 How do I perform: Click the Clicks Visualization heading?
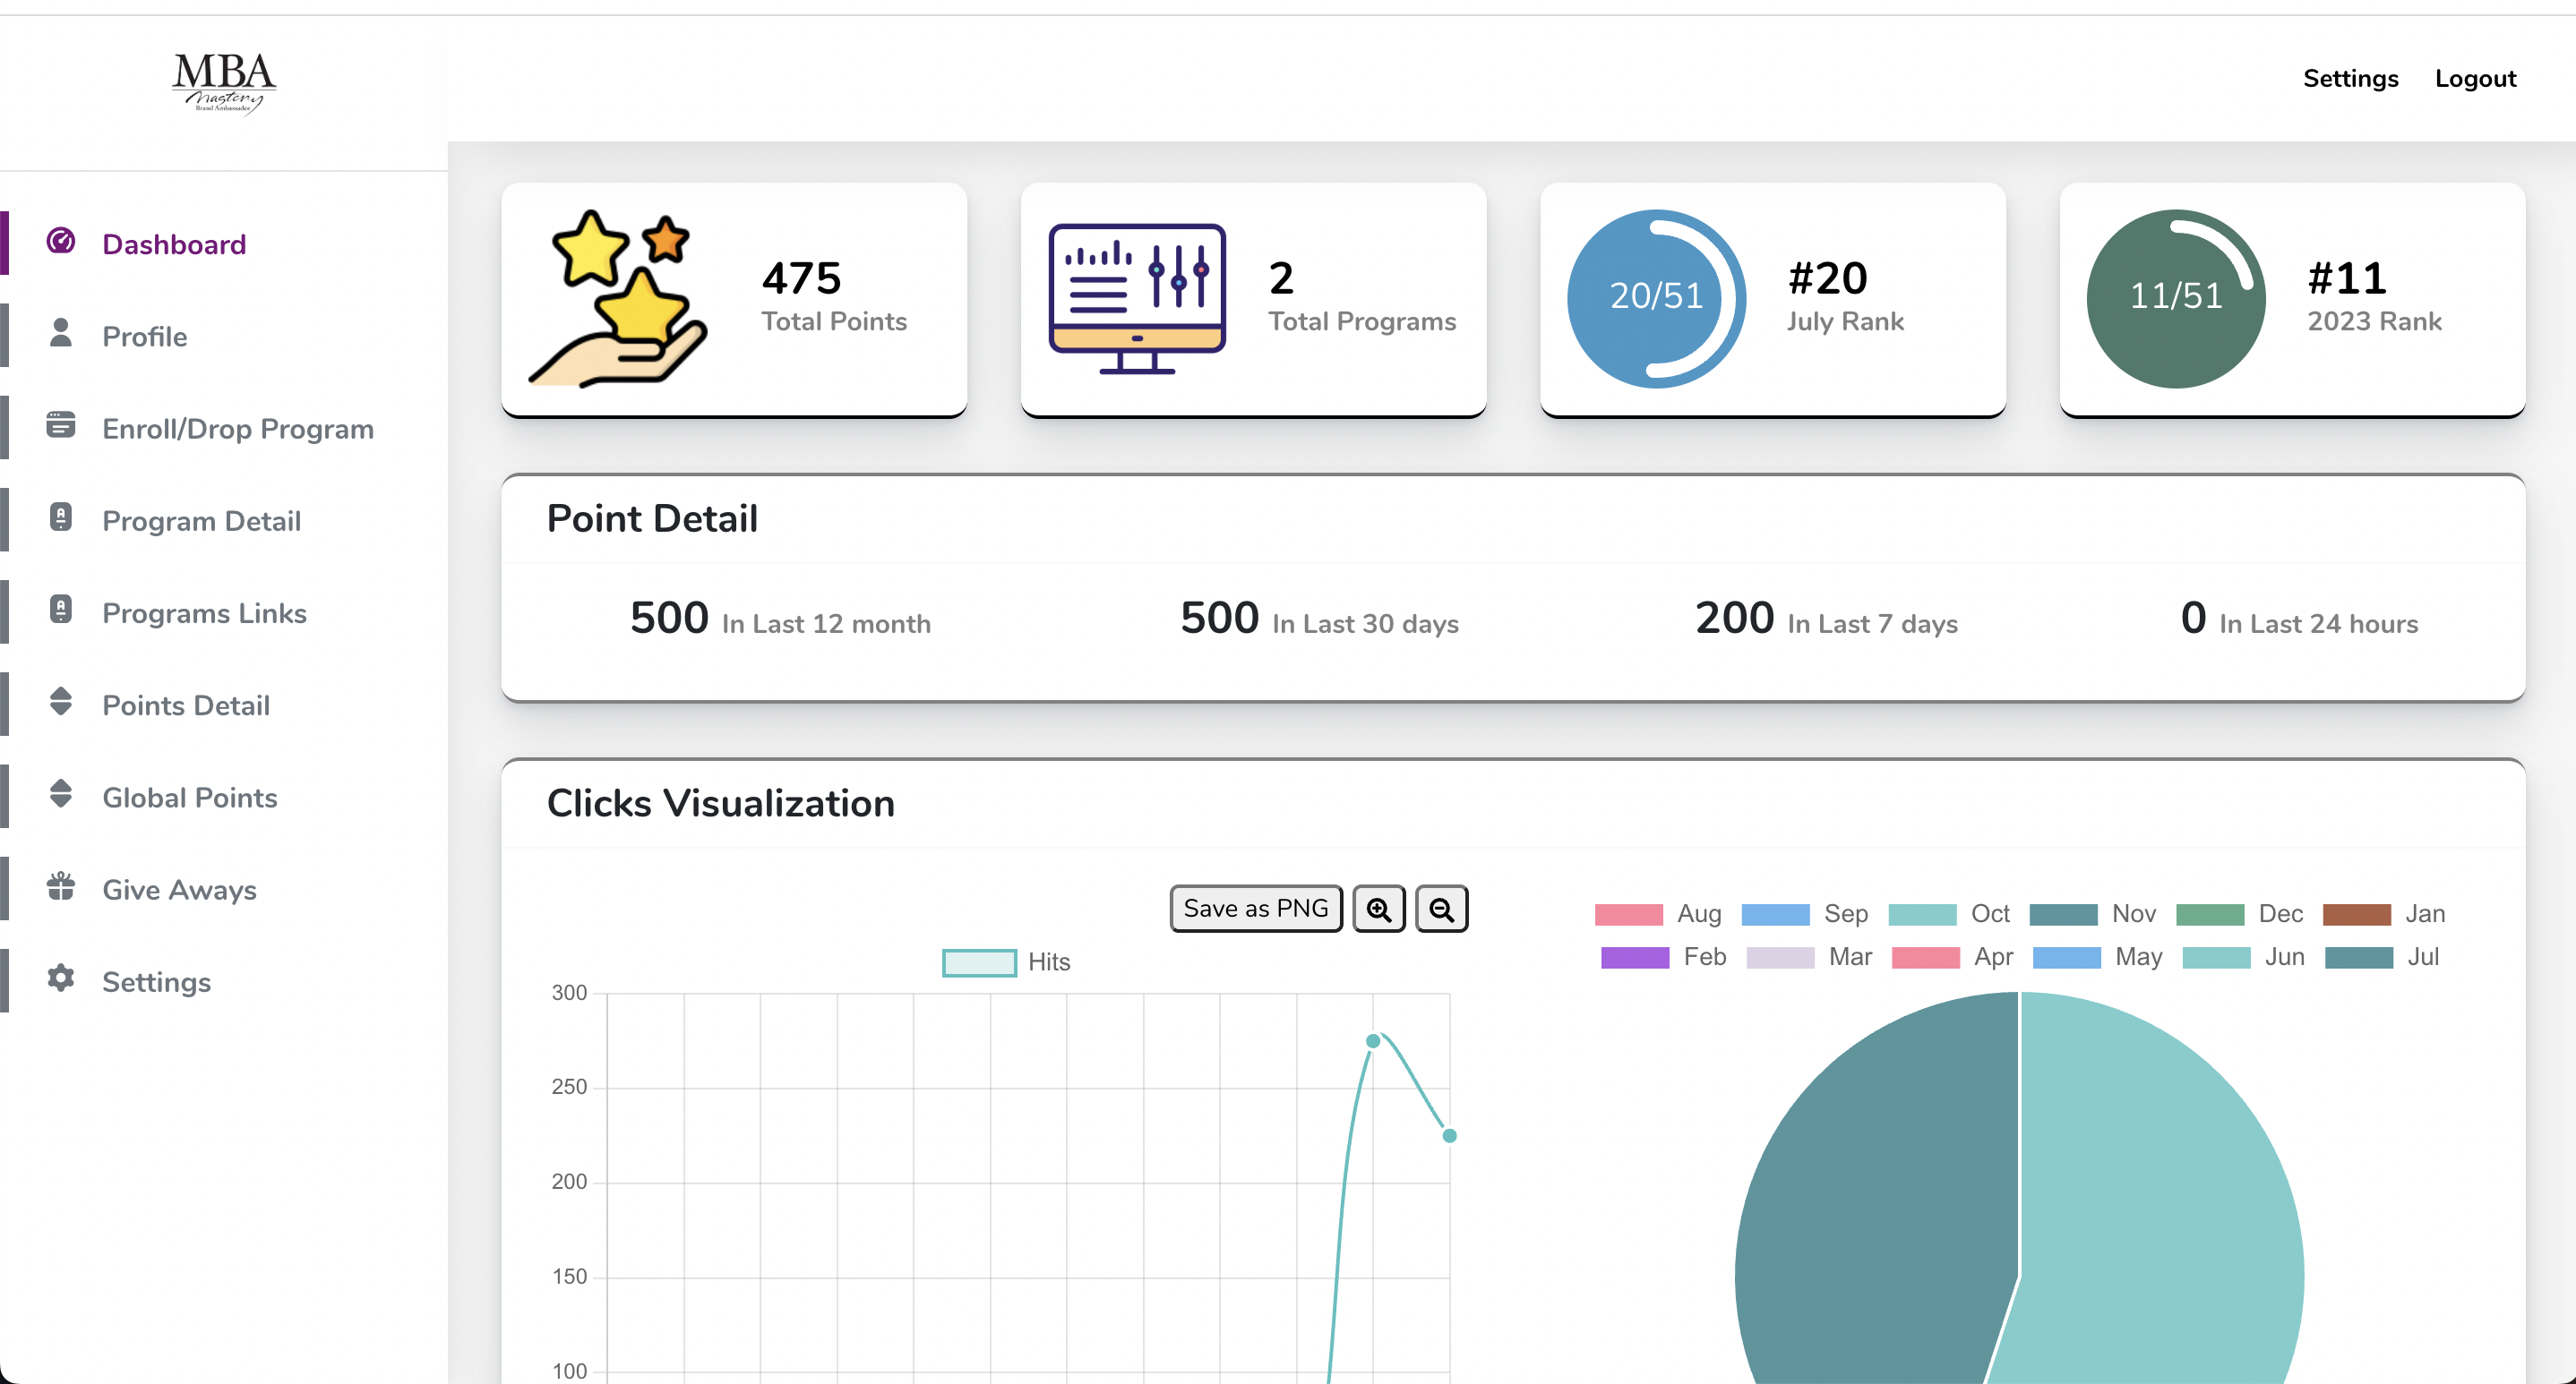pyautogui.click(x=720, y=803)
